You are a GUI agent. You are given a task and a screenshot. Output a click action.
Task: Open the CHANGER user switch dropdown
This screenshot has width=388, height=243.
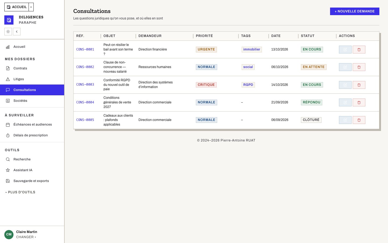pos(26,237)
